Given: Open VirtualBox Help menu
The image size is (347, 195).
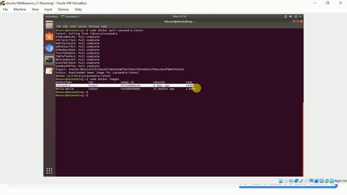Looking at the screenshot, I should pos(78,9).
